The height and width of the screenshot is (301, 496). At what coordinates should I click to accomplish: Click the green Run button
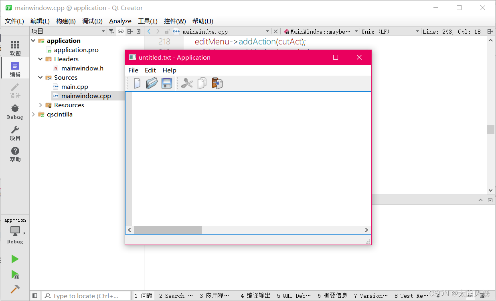click(x=15, y=259)
